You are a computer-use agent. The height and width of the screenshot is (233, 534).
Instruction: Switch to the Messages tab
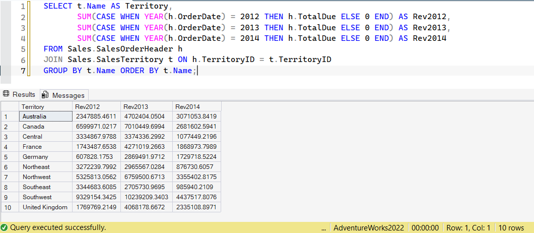point(64,95)
